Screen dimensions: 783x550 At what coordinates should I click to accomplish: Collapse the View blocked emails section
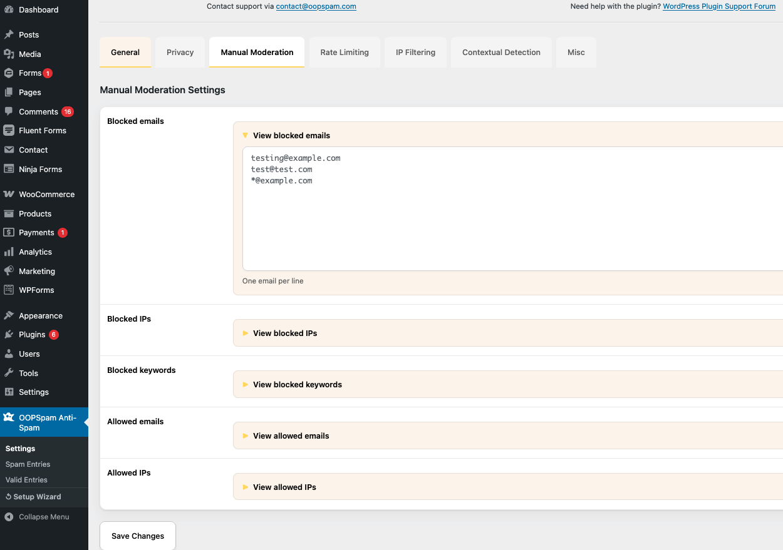point(291,136)
